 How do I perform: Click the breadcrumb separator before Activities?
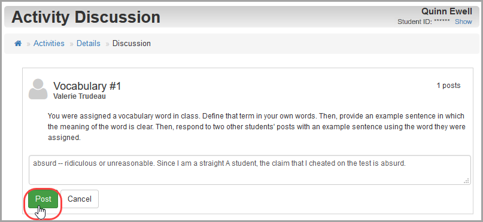pos(28,44)
